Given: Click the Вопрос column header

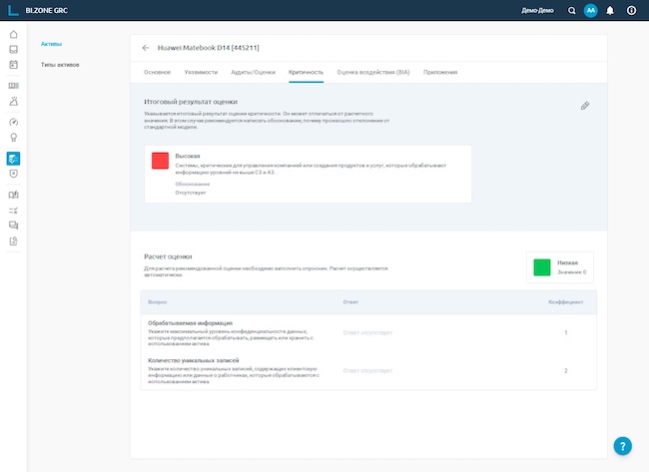Looking at the screenshot, I should tap(158, 302).
